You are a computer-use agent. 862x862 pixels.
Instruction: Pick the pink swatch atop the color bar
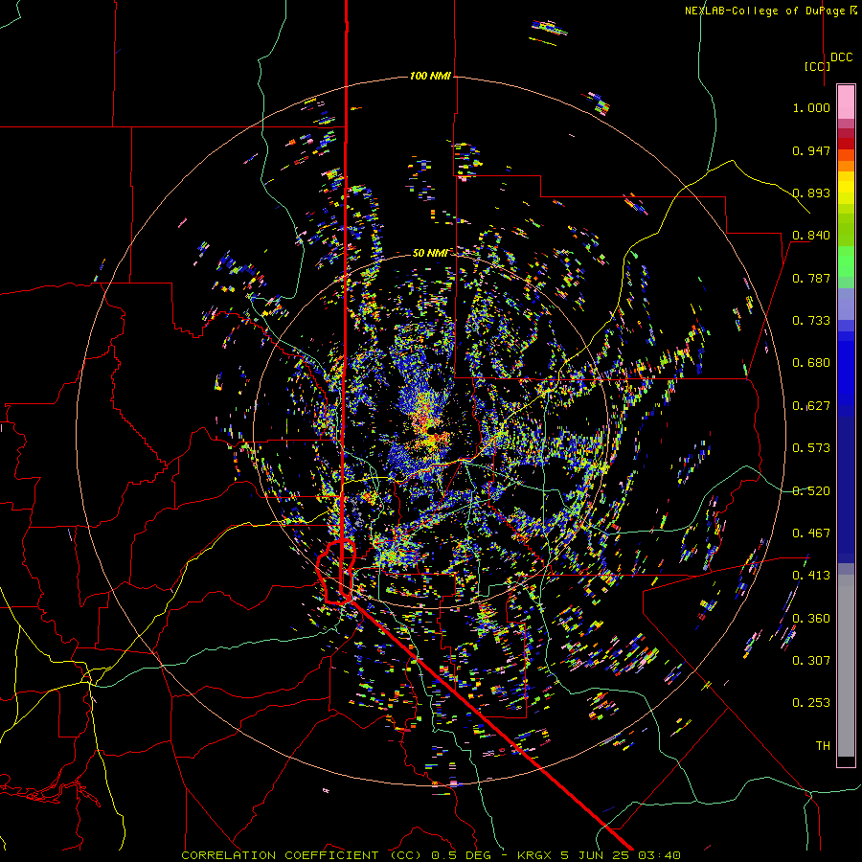846,102
